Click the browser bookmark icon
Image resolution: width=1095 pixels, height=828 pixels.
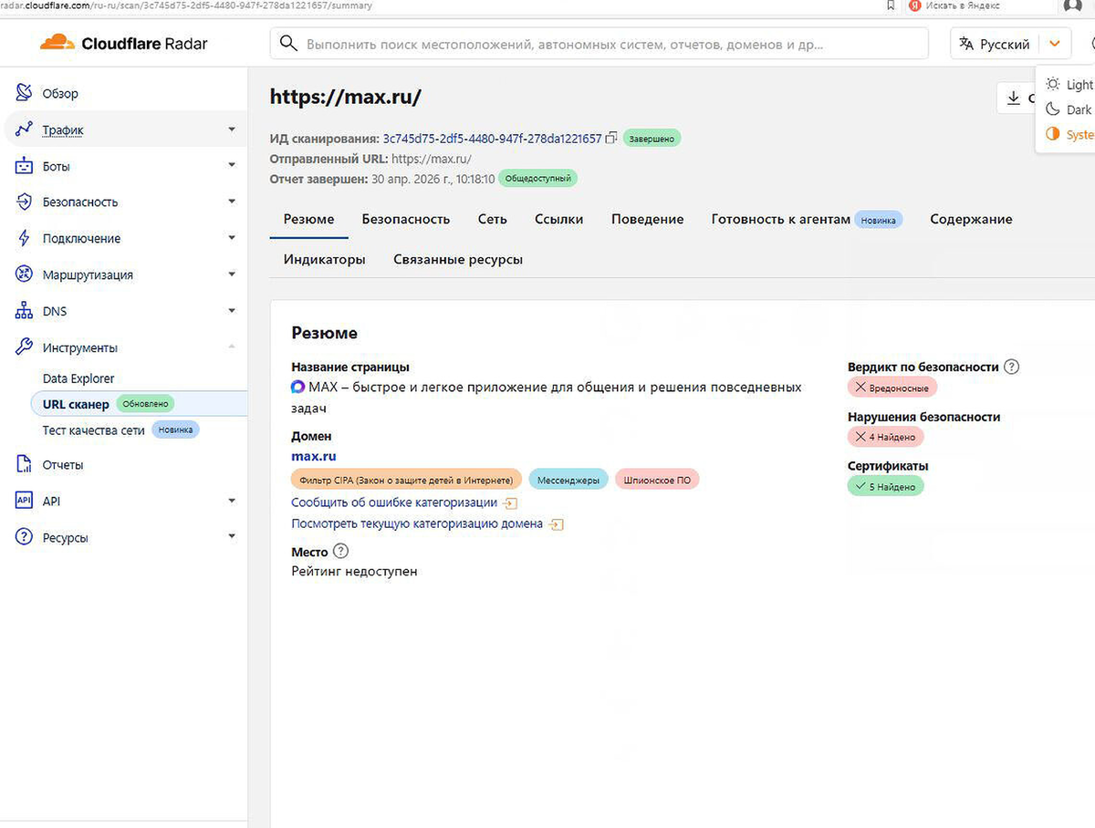click(891, 5)
